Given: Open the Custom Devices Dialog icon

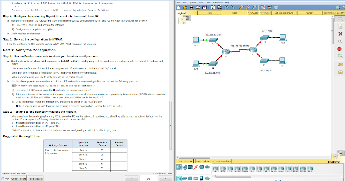Looking at the screenshot, I should pyautogui.click(x=269, y=7).
